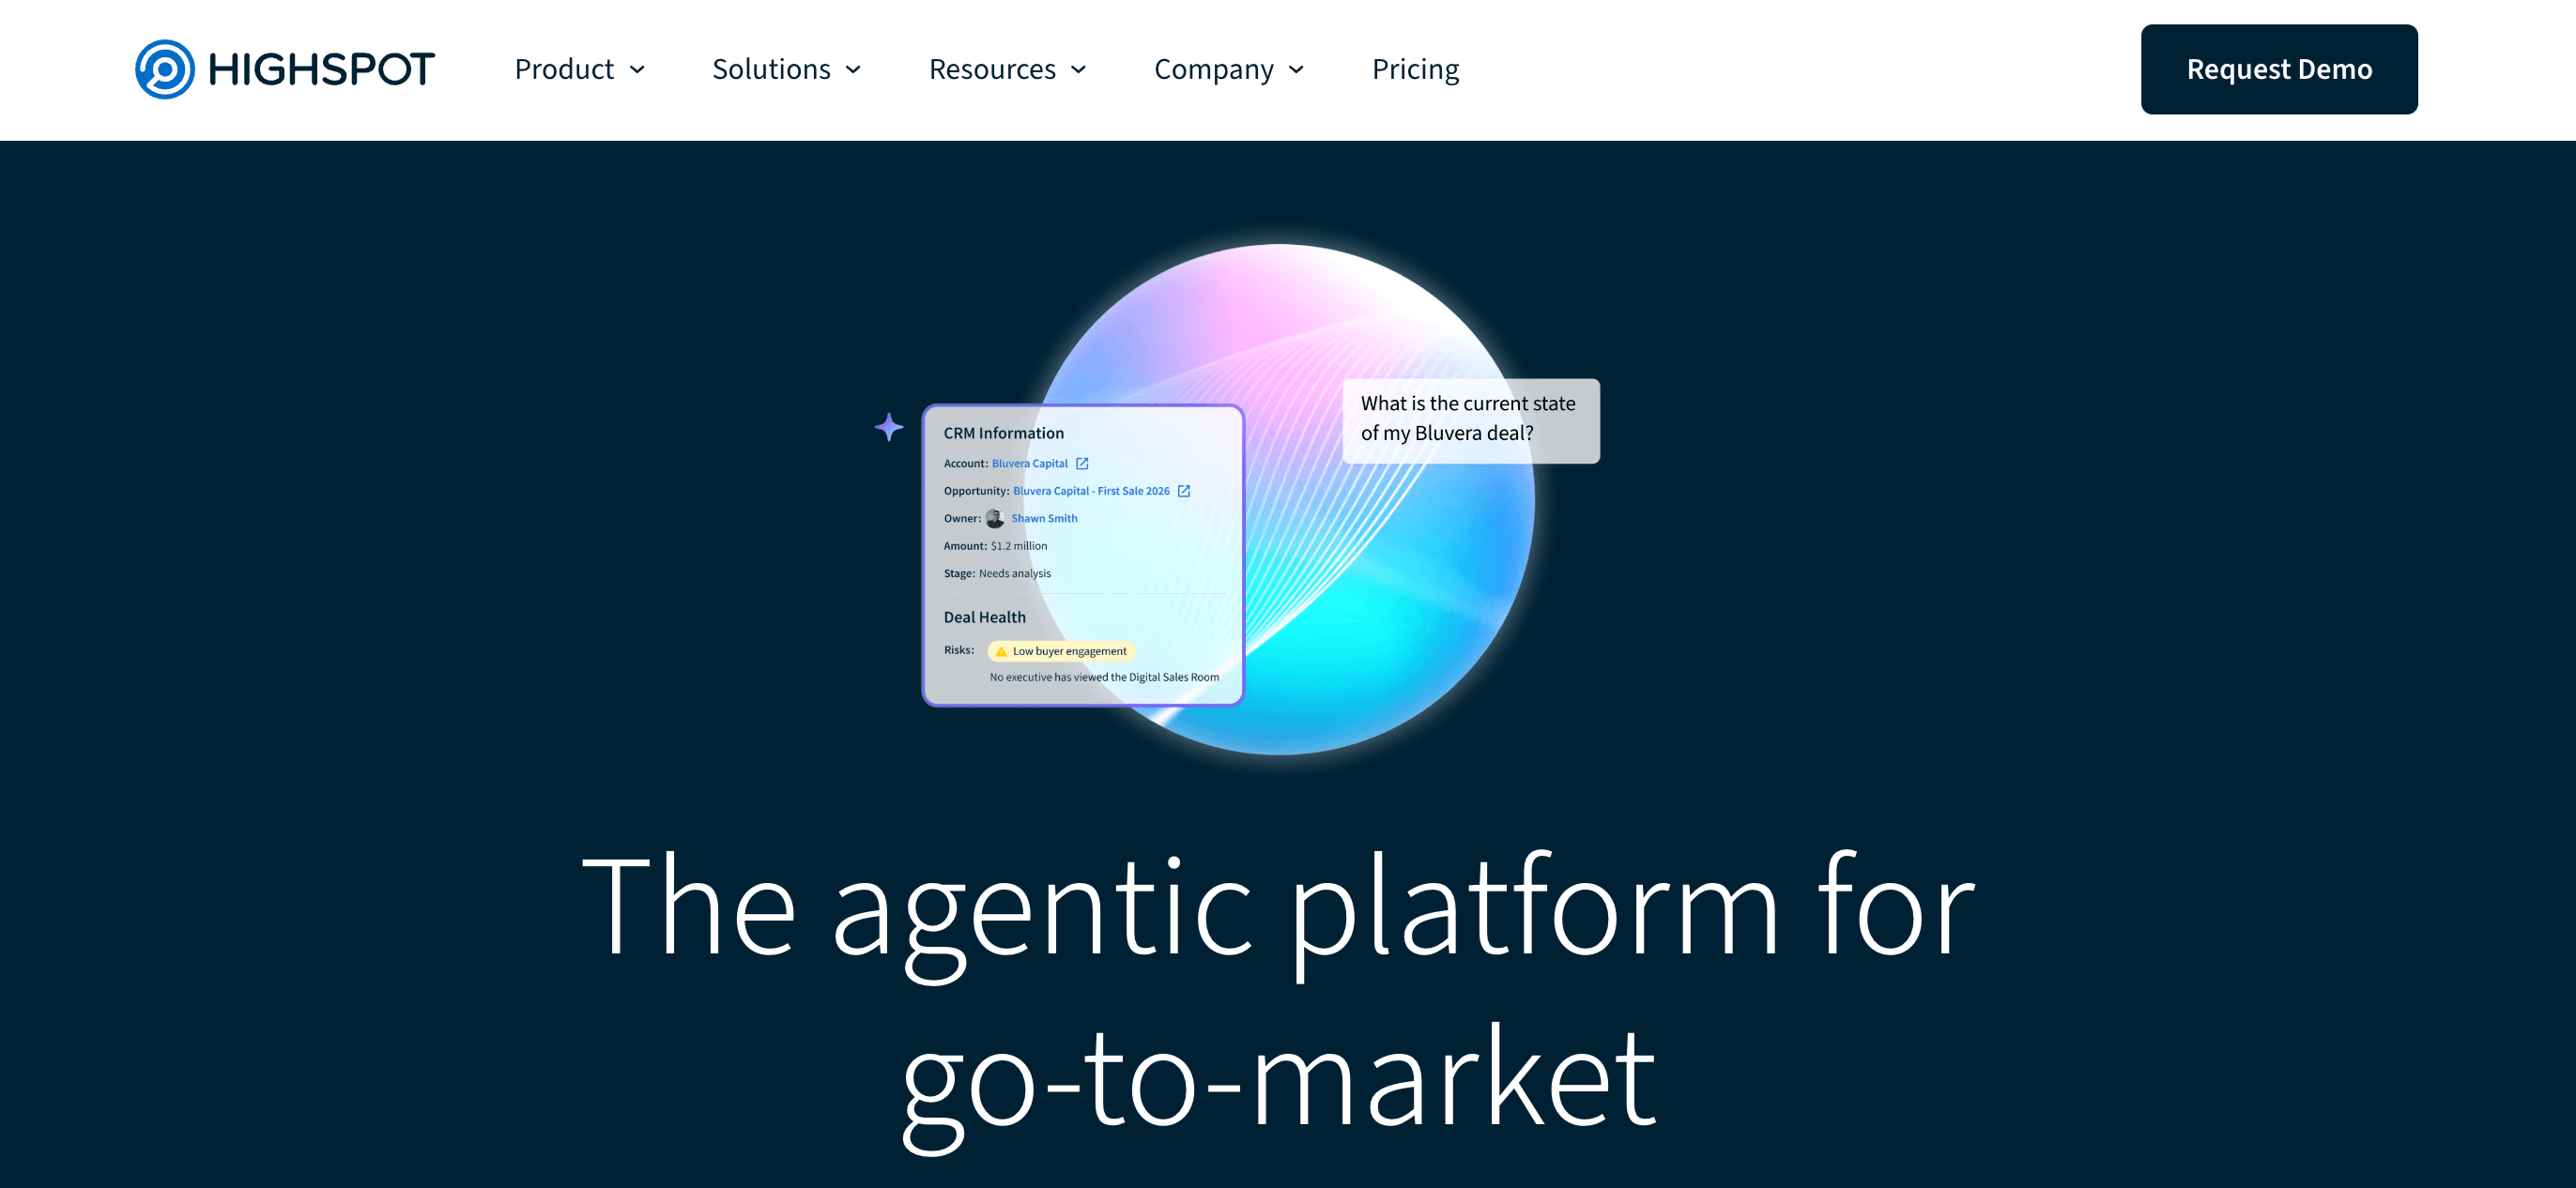Screen dimensions: 2576x1188
Task: Open the Bluvera Capital - First Sale 2026 link
Action: [1090, 491]
